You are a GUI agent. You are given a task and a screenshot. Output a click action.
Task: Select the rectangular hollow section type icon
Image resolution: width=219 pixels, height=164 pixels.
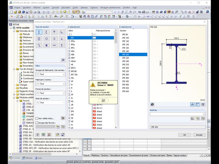pos(39,39)
